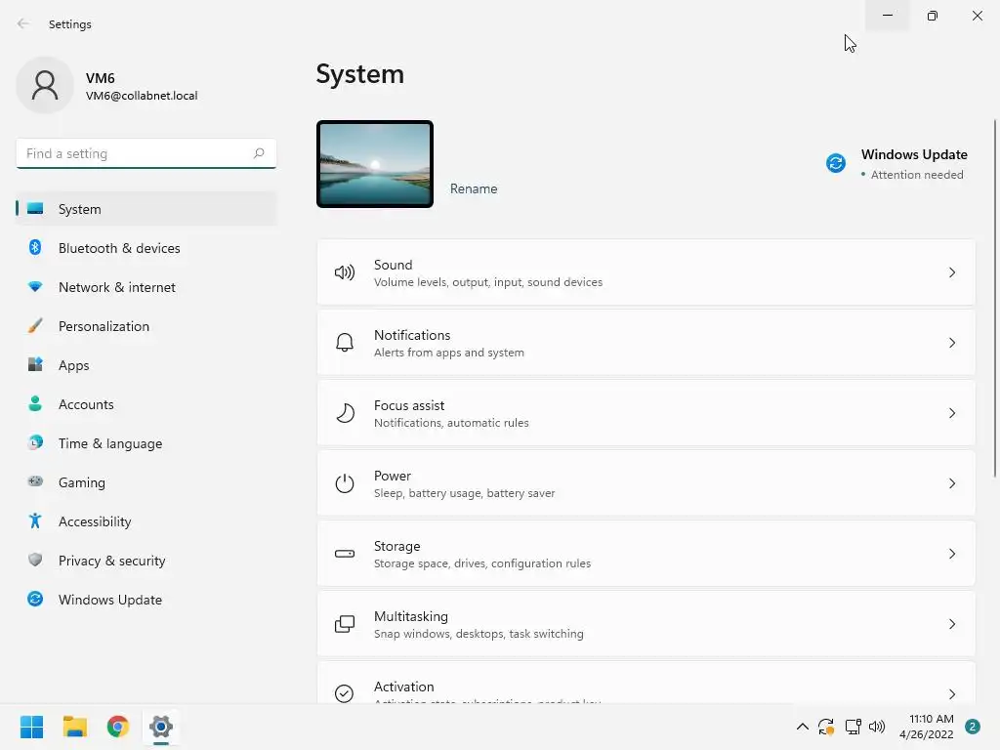The height and width of the screenshot is (750, 1000).
Task: Click 'Sleep, battery usage, battery saver'
Action: (464, 493)
